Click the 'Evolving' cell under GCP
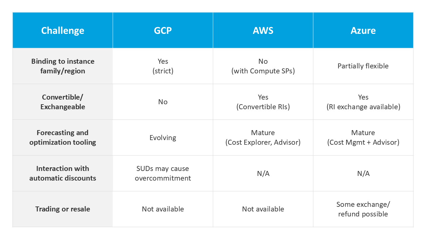Screen dimensions: 426x239 tap(163, 138)
